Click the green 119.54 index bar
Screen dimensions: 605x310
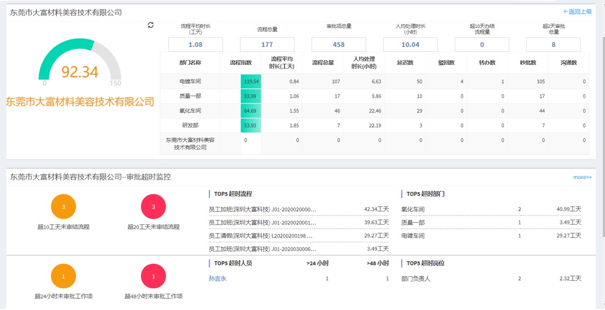[251, 82]
